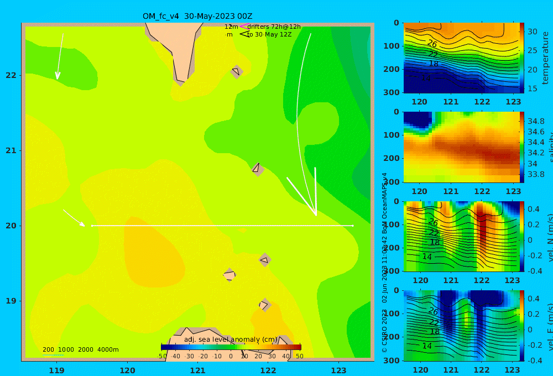Click the 34.8 tick on salinity color bar
Viewport: 553px width, 376px height.
pos(536,121)
